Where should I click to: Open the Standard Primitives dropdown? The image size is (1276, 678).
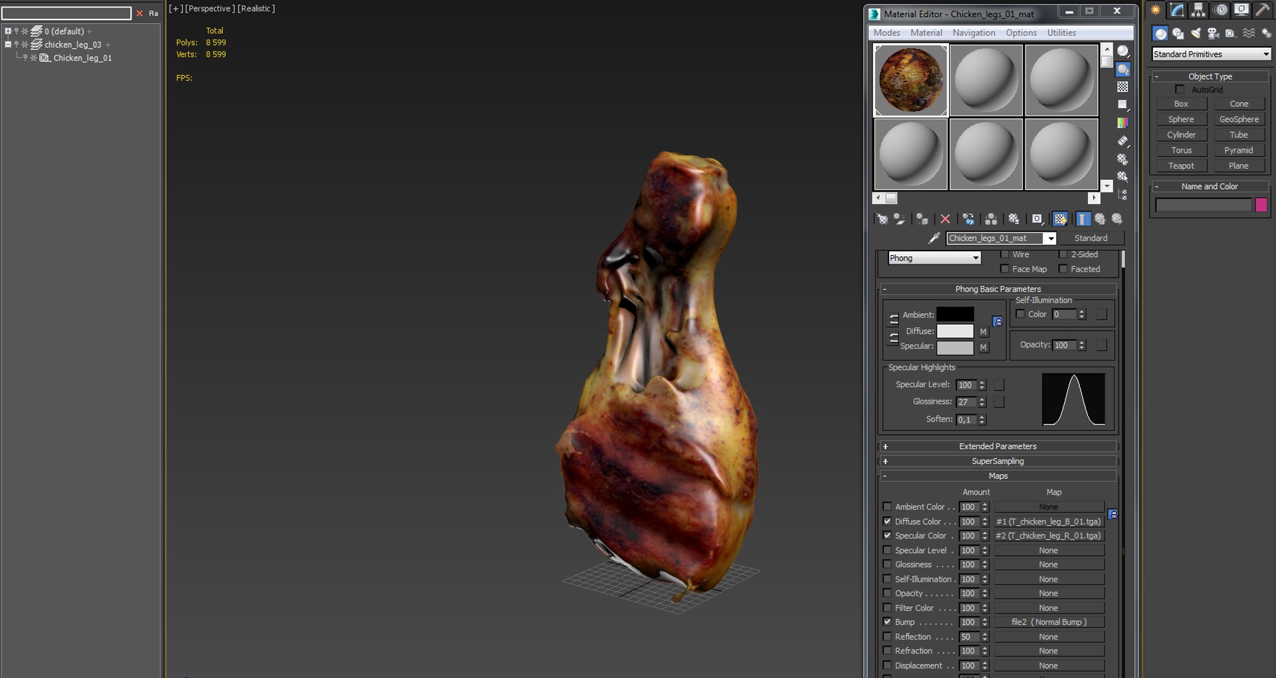point(1212,54)
